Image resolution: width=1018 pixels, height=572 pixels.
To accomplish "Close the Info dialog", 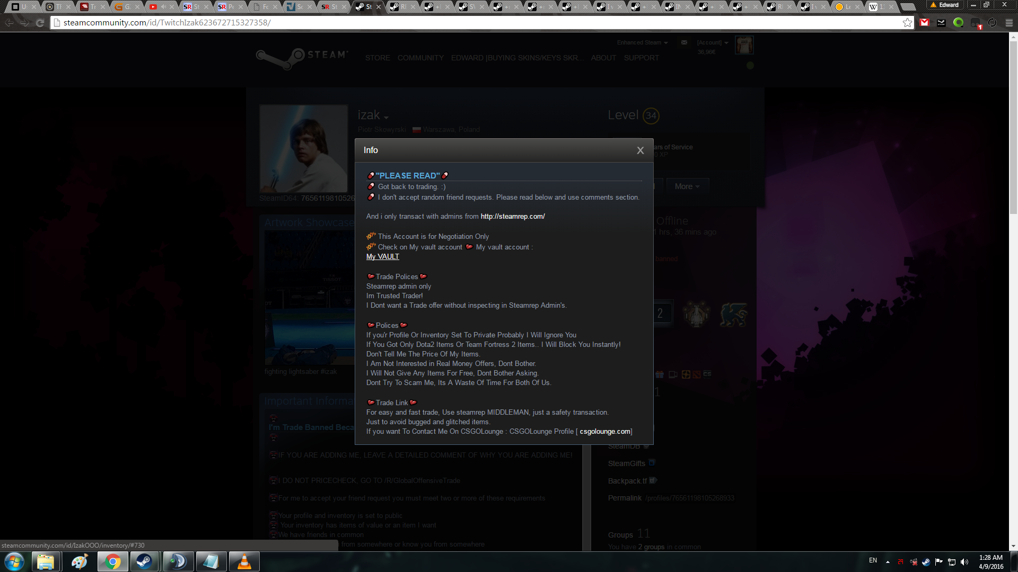I will [640, 150].
